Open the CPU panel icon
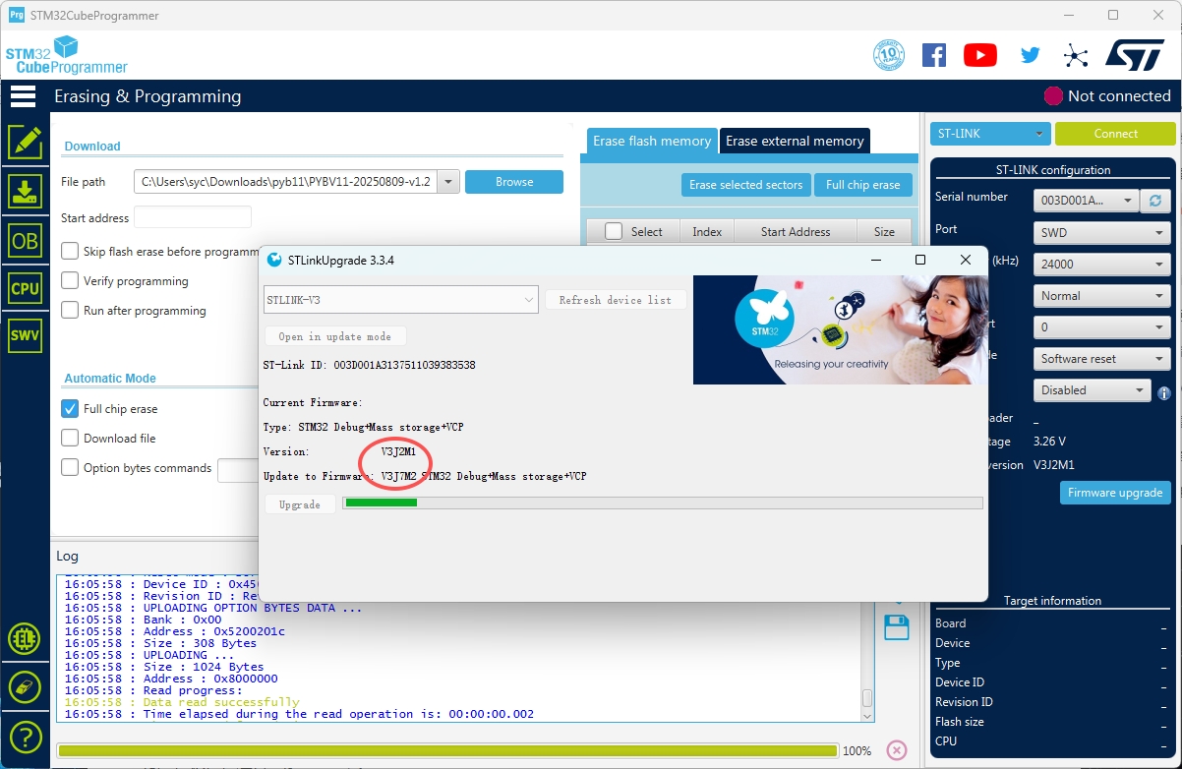The width and height of the screenshot is (1182, 769). 25,288
